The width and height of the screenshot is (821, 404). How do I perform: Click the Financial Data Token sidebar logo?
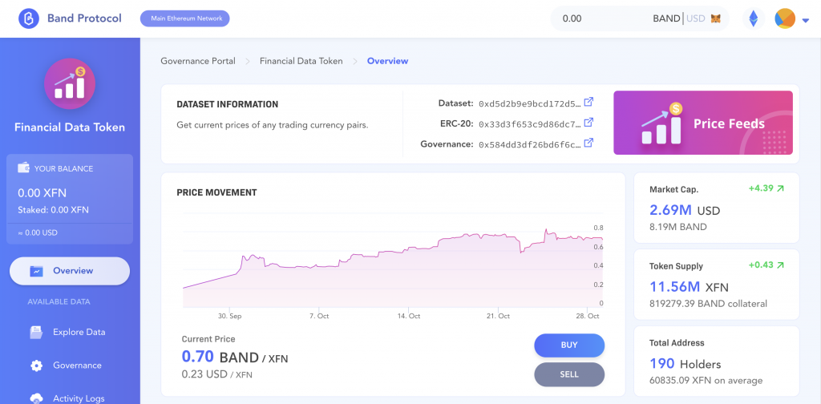(x=70, y=83)
